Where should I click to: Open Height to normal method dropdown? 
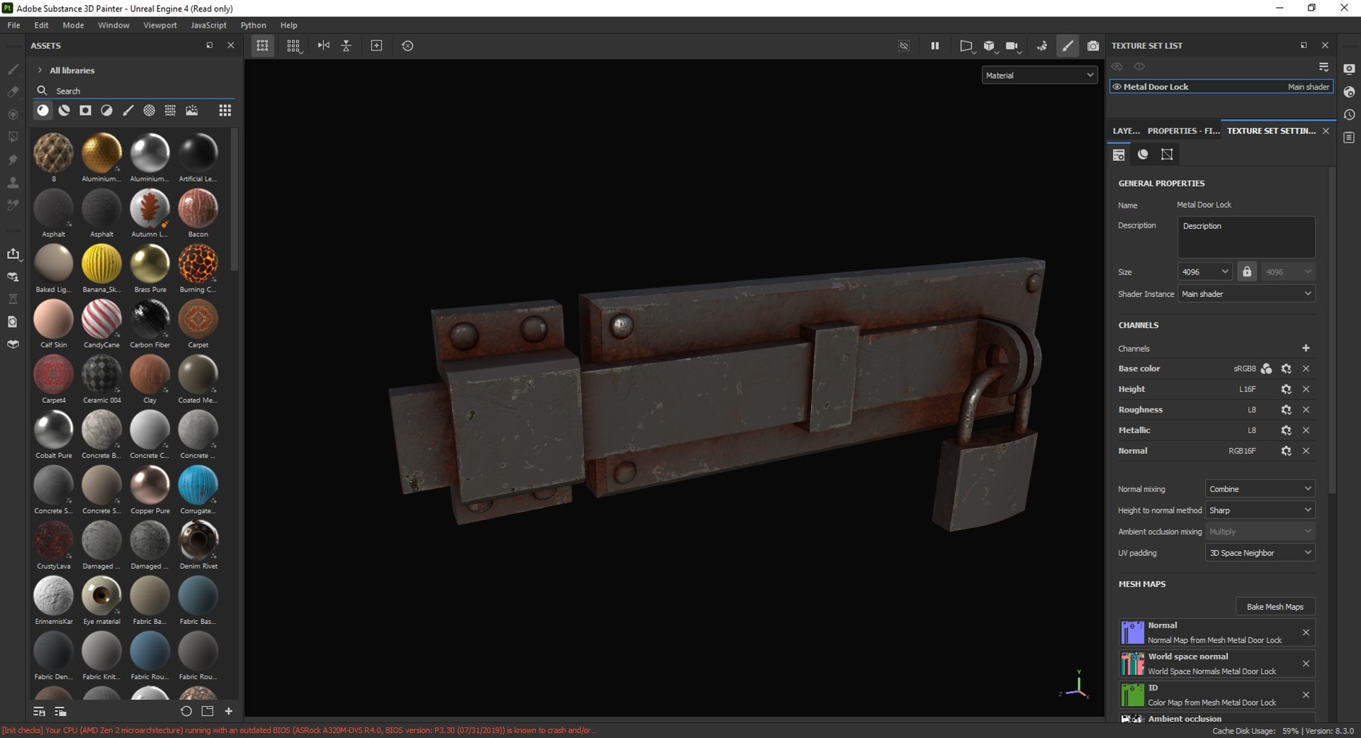(1260, 510)
